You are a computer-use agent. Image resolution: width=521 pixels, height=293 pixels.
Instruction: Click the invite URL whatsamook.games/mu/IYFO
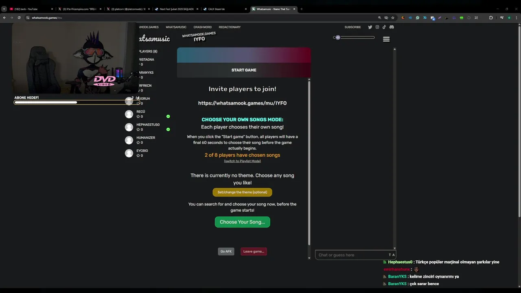pyautogui.click(x=242, y=103)
